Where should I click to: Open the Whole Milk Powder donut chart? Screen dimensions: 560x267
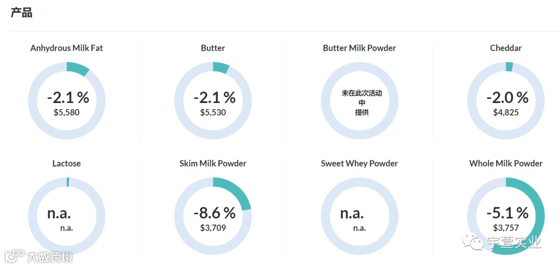tap(506, 216)
